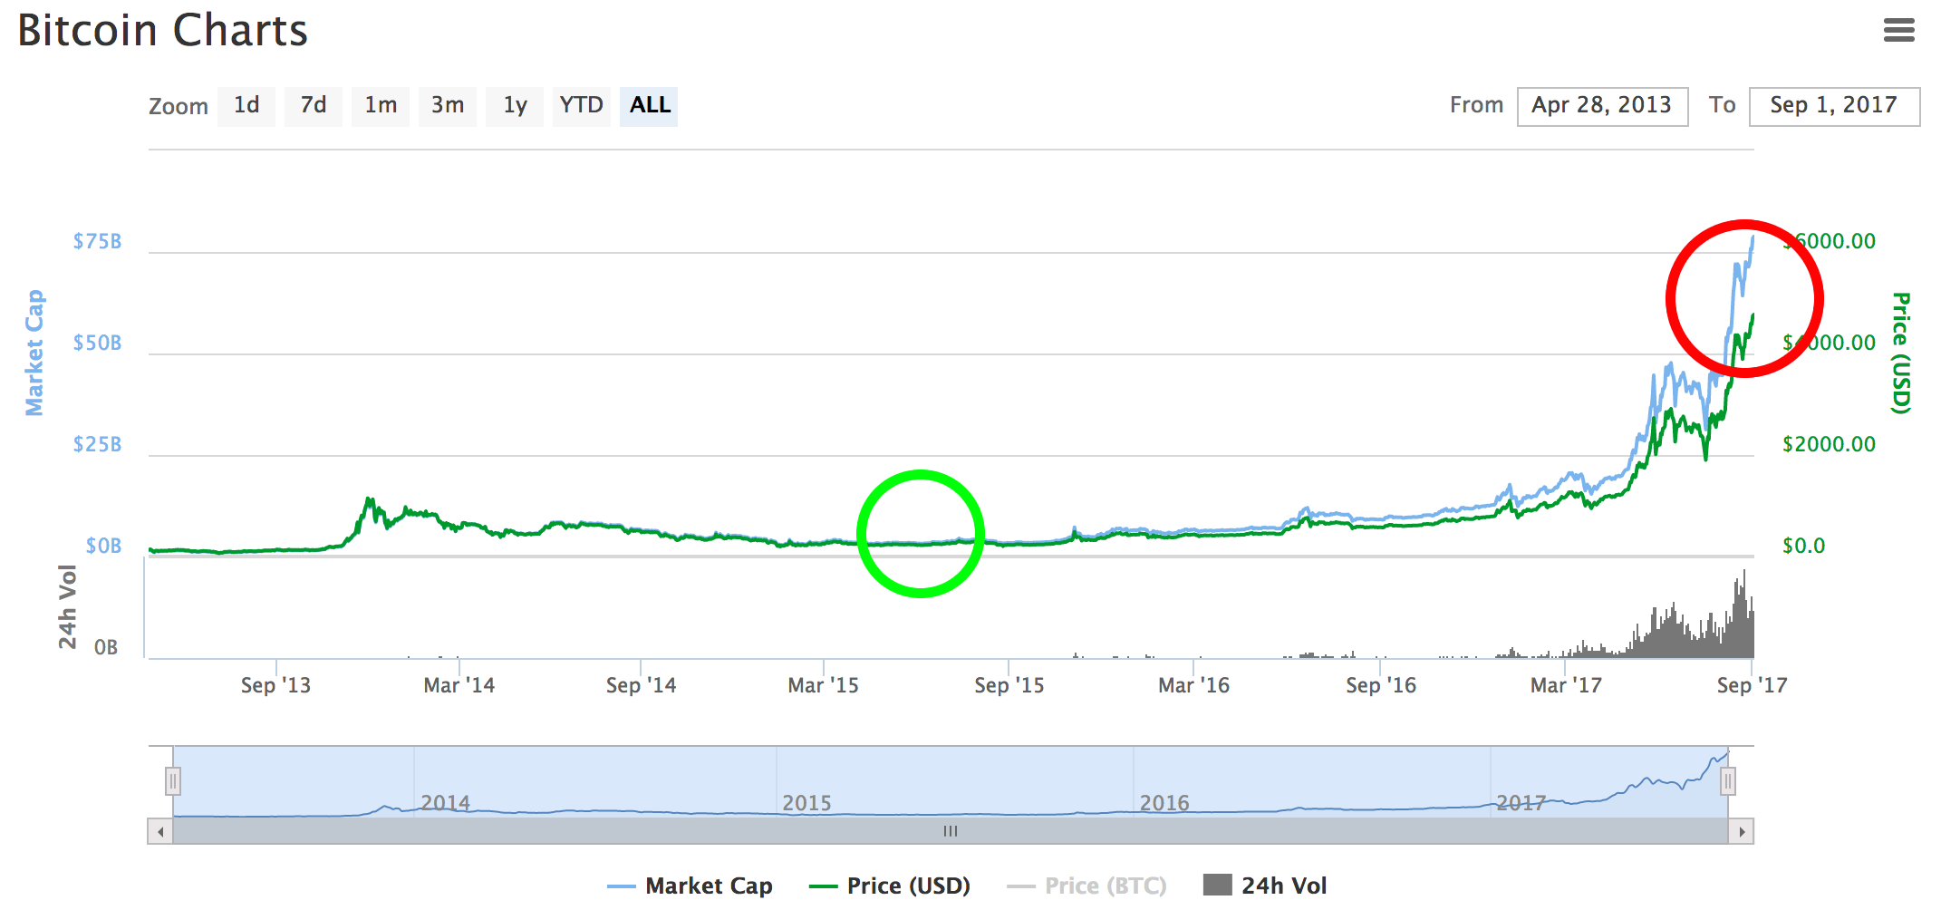Click the $2000.00 price axis label

tap(1829, 444)
